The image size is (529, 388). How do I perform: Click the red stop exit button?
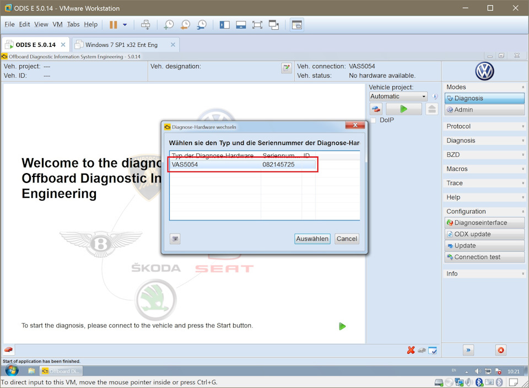[x=501, y=350]
